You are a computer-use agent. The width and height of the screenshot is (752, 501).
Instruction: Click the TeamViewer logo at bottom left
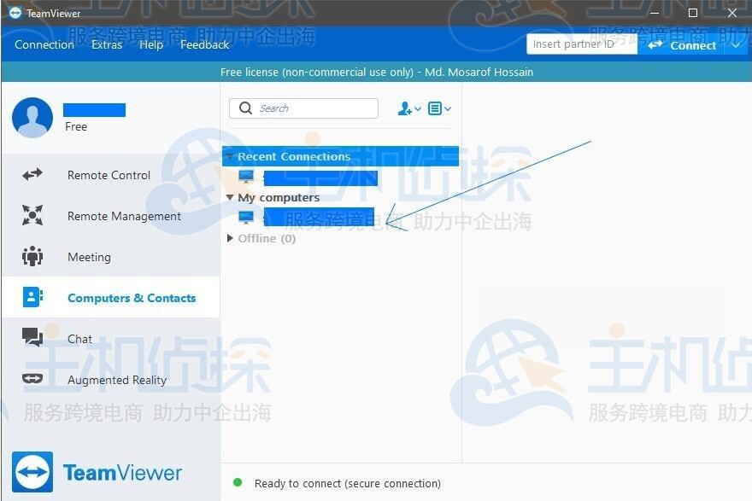(97, 471)
